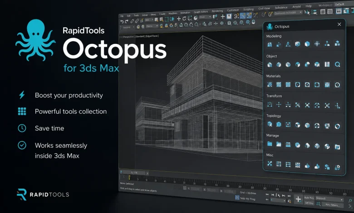Viewport: 354px width, 213px height.
Task: Toggle the highlighted Angle Snap button
Action: [242, 16]
